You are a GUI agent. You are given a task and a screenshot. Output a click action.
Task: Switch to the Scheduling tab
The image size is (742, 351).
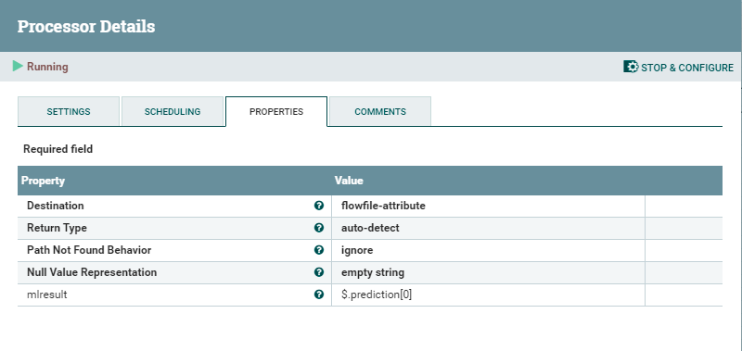point(173,111)
